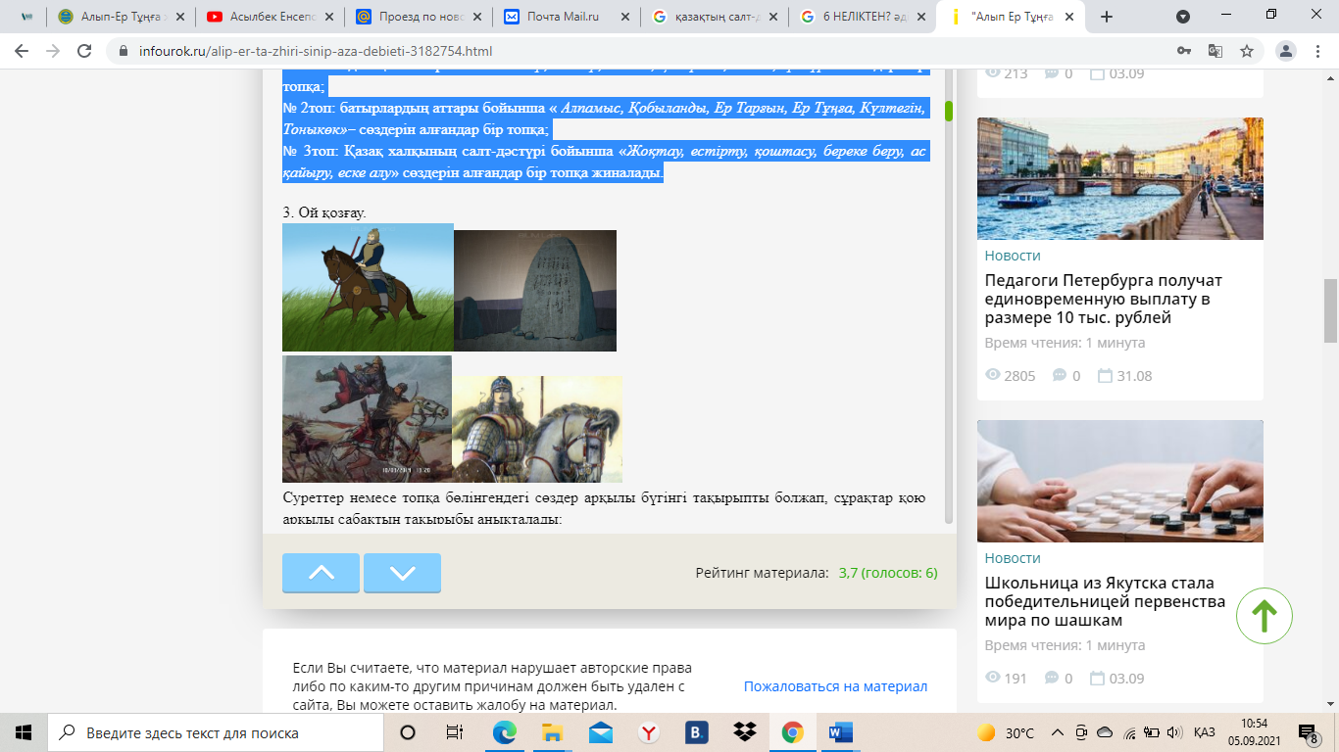Open the Школьница из Якутска news headline

[1105, 601]
